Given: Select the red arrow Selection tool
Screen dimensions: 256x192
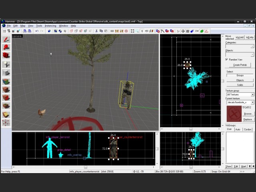Looking at the screenshot, I should (x=6, y=40).
